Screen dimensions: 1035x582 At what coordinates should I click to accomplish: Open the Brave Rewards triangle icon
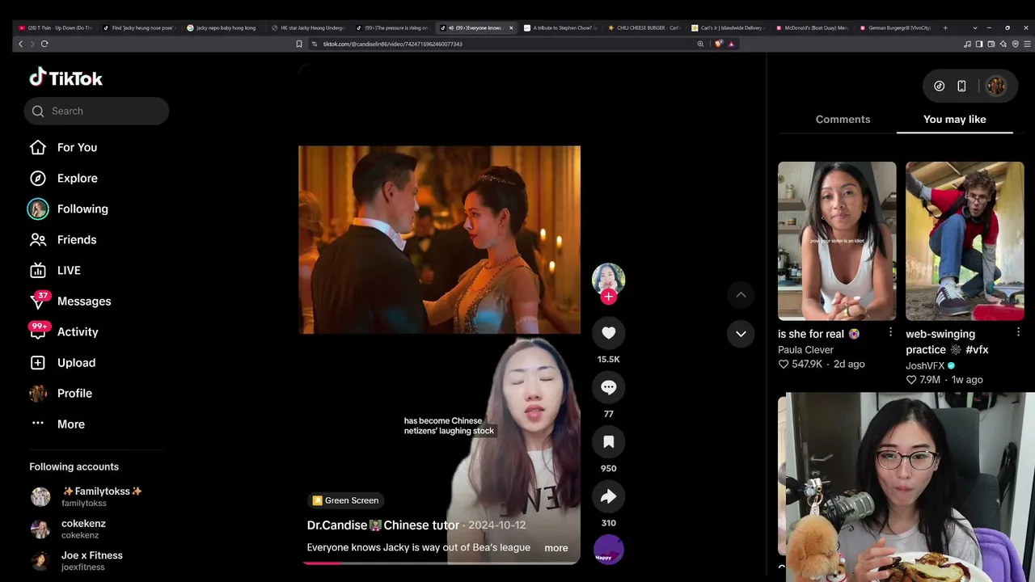pos(732,44)
